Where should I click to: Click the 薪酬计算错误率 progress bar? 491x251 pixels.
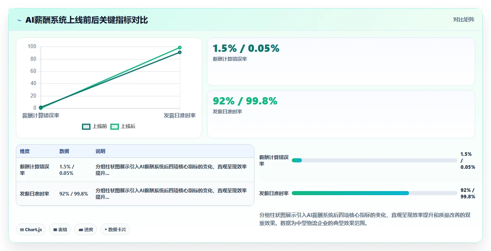pyautogui.click(x=374, y=160)
